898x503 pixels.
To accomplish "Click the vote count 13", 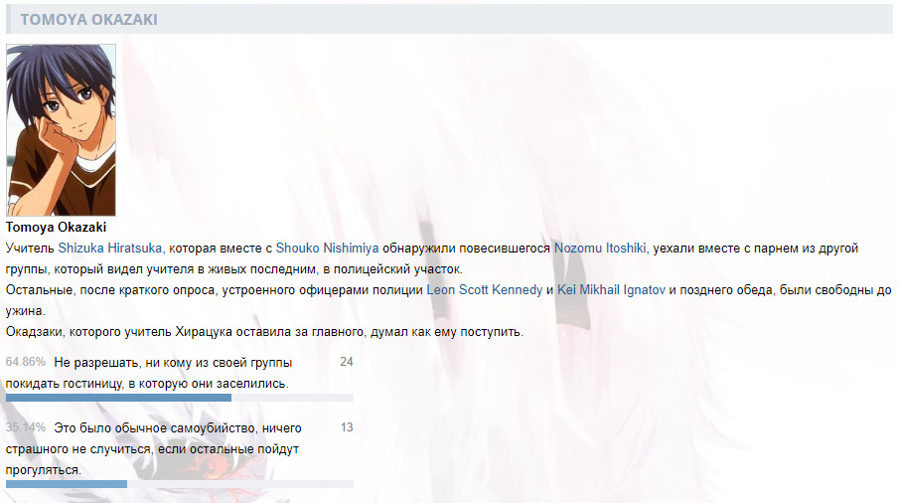I will click(x=347, y=427).
